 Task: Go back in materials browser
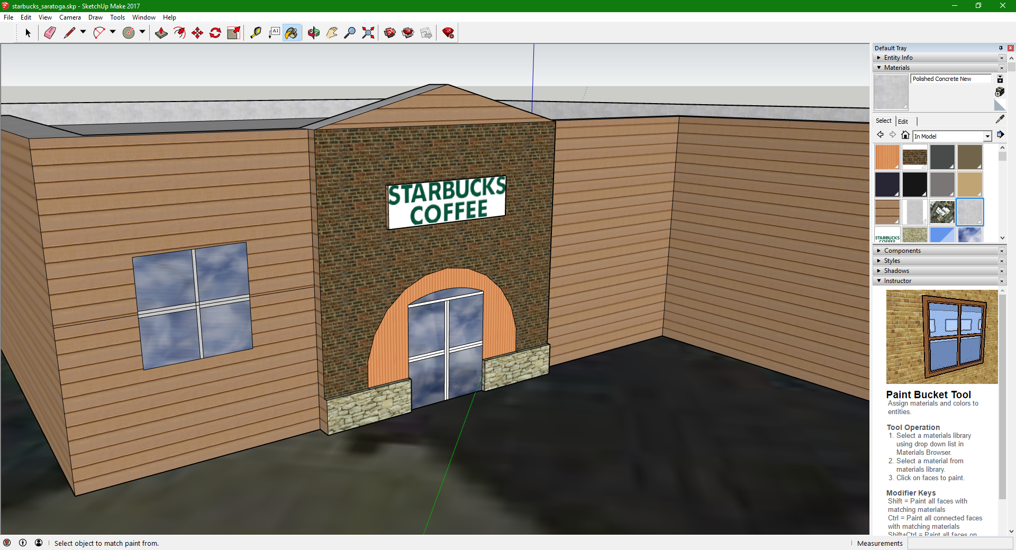[881, 135]
